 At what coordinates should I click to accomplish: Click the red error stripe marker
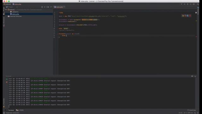(x=196, y=37)
